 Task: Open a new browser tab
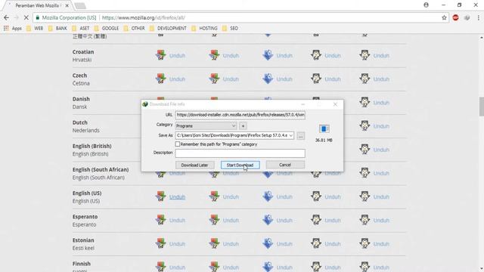coord(80,5)
